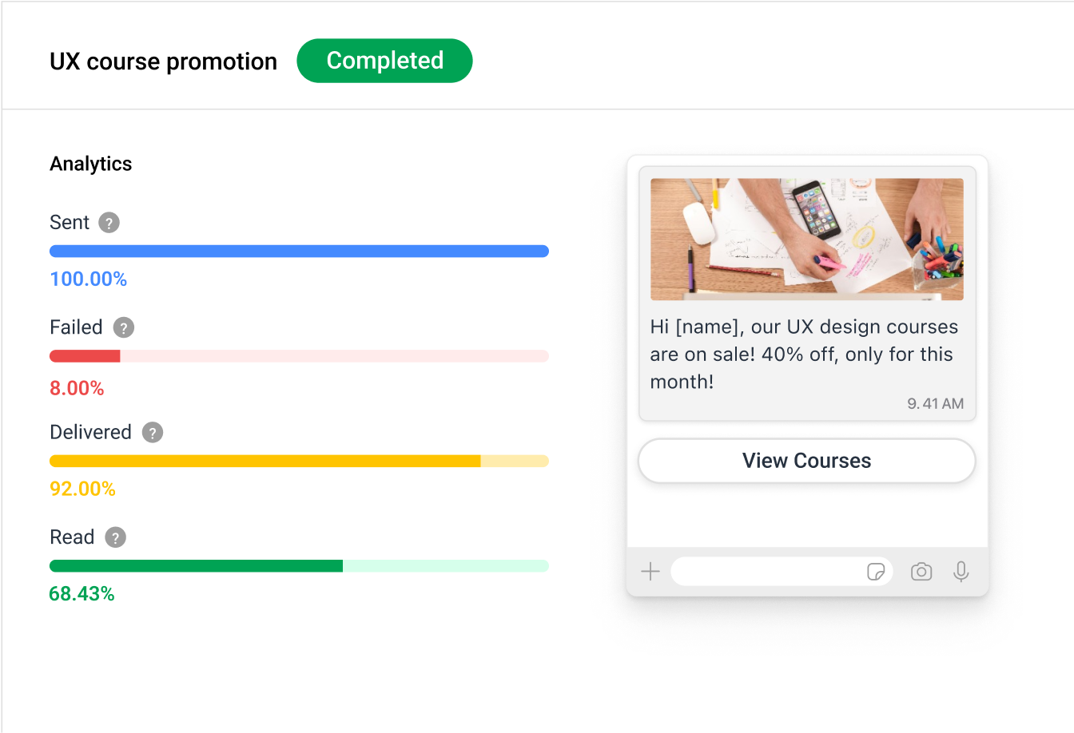Open the desk workspace image in preview
This screenshot has width=1074, height=733.
[x=806, y=239]
